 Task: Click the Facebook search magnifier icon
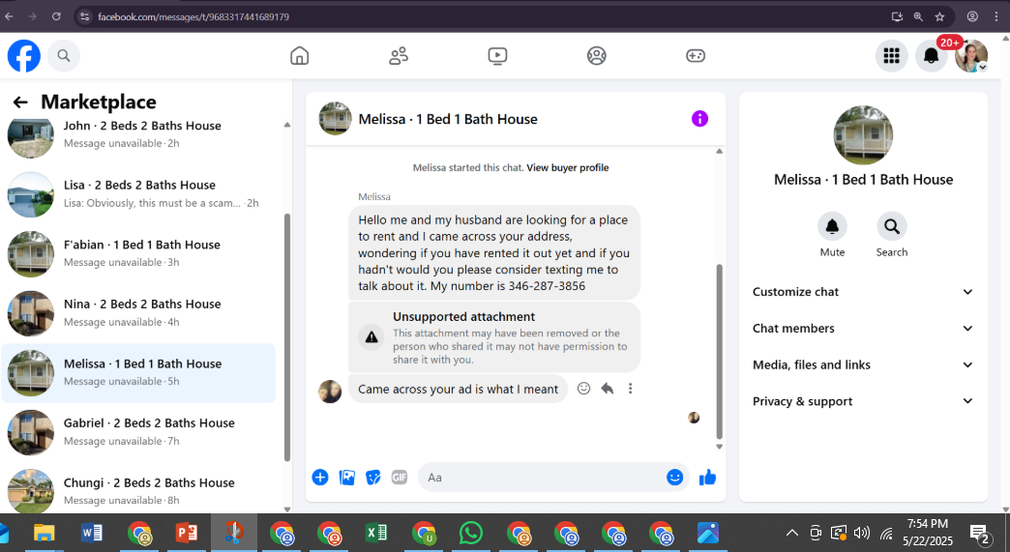63,56
